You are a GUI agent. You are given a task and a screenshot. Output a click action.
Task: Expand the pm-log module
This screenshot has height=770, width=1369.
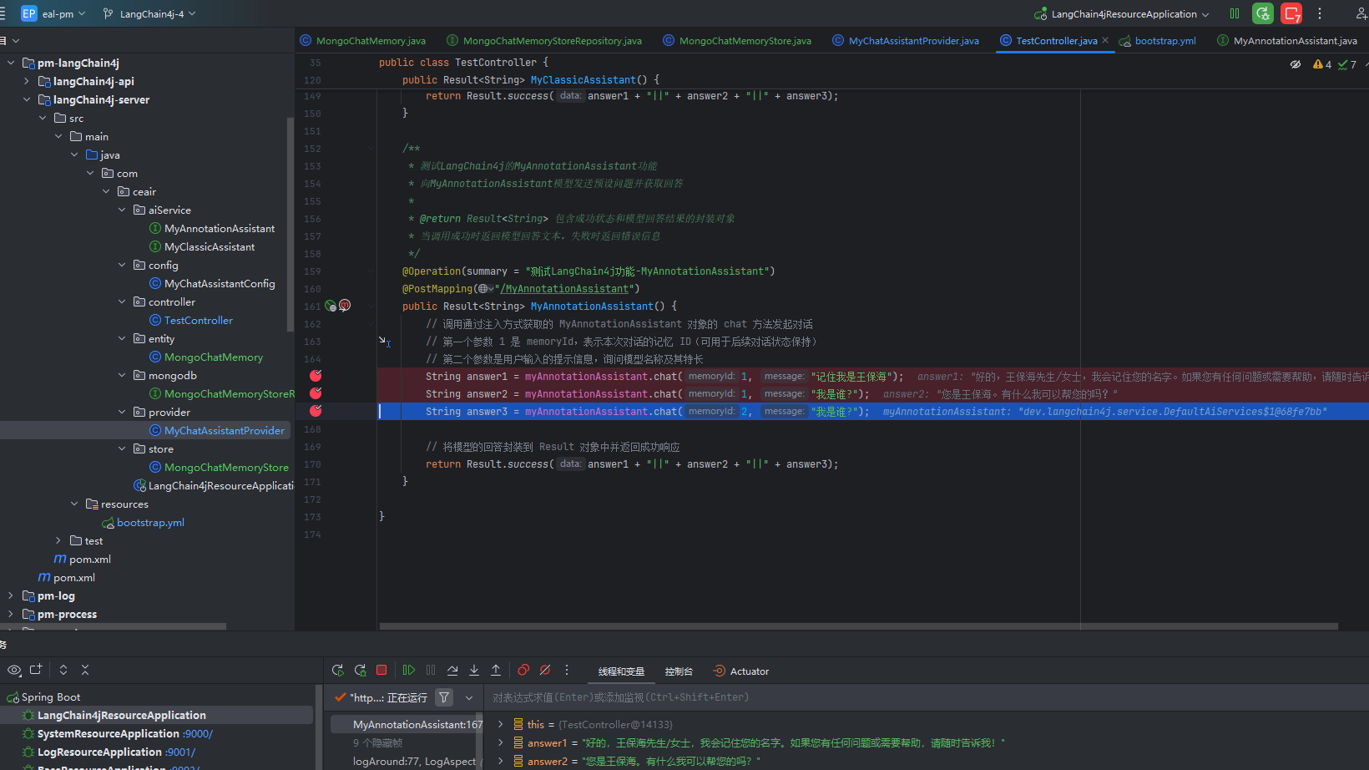(x=11, y=595)
